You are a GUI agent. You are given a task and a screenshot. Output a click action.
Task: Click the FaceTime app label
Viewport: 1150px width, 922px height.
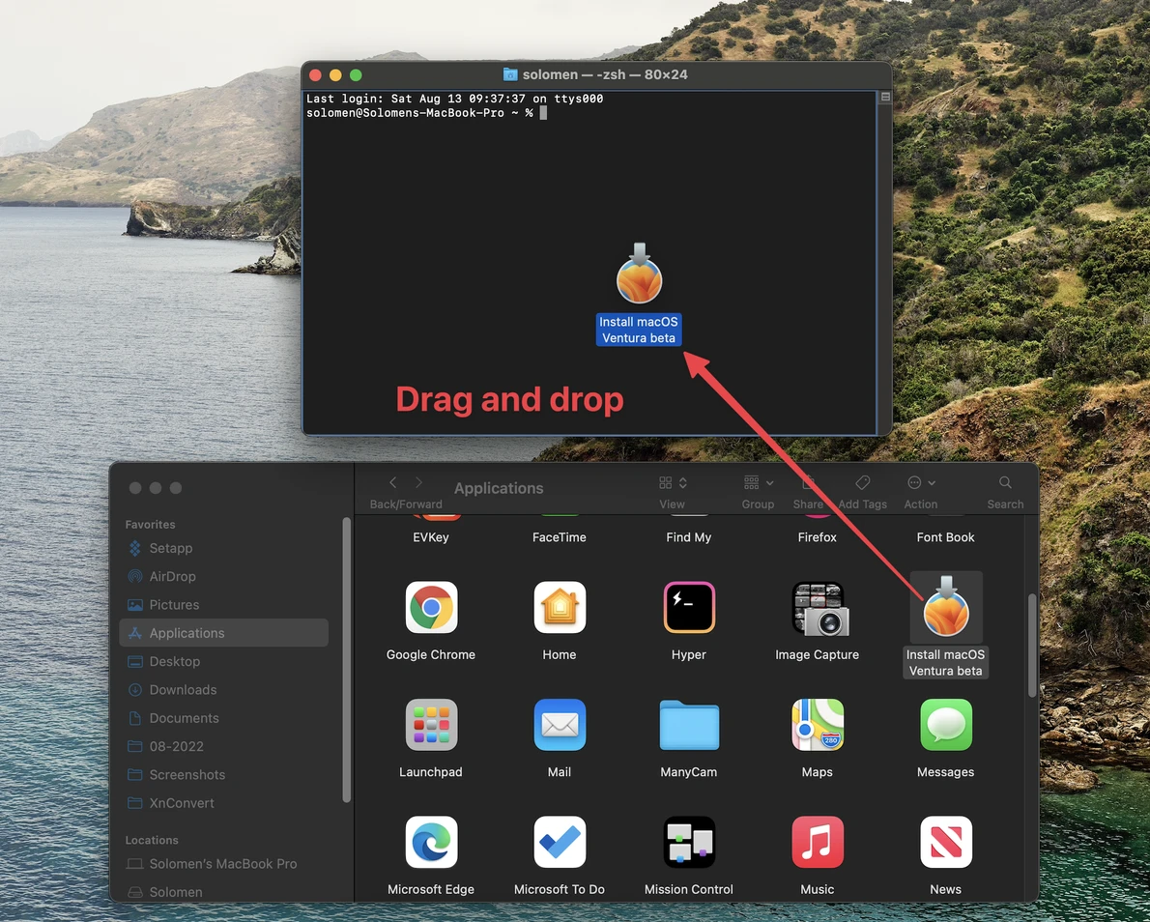point(560,537)
